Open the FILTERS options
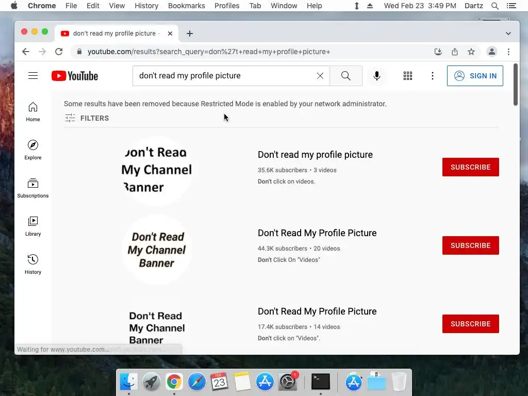Viewport: 528px width, 396px height. click(87, 118)
